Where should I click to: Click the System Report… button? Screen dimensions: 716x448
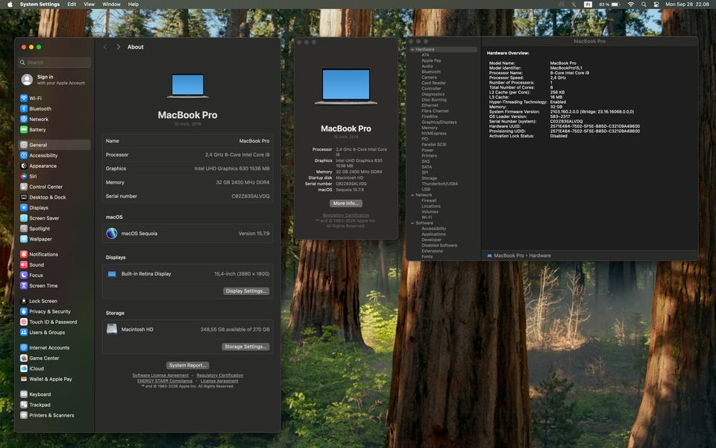click(x=188, y=366)
